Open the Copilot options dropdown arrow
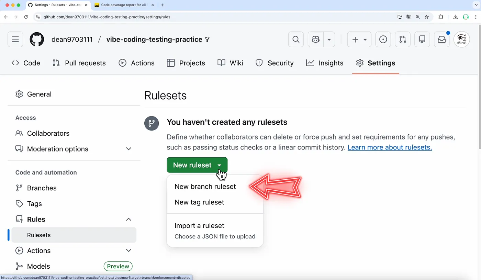This screenshot has height=280, width=481. click(329, 40)
